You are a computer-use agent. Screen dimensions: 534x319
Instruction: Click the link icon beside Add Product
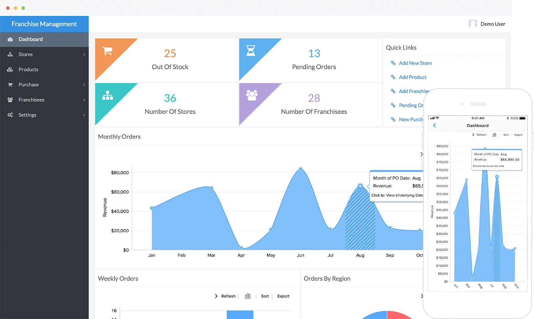(393, 77)
